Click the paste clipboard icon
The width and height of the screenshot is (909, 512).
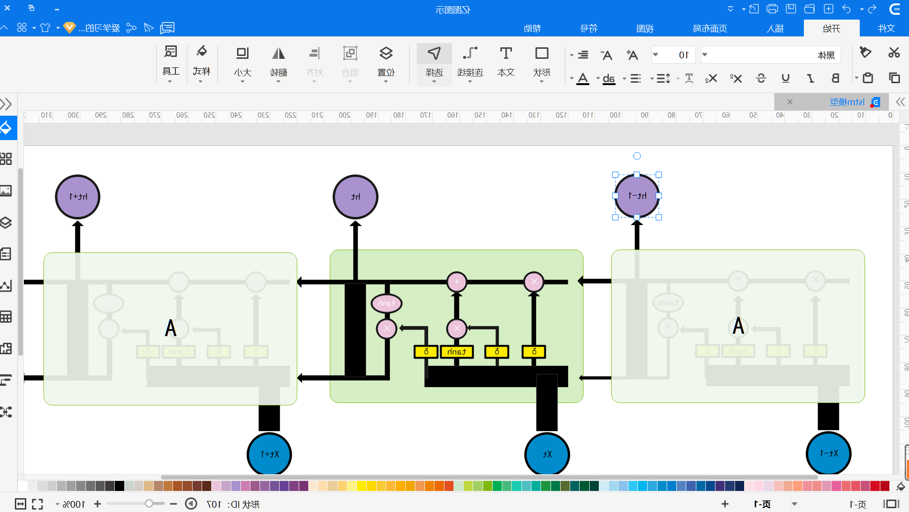pos(868,78)
